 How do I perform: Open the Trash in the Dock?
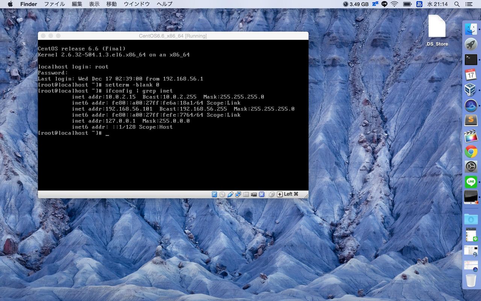471,280
